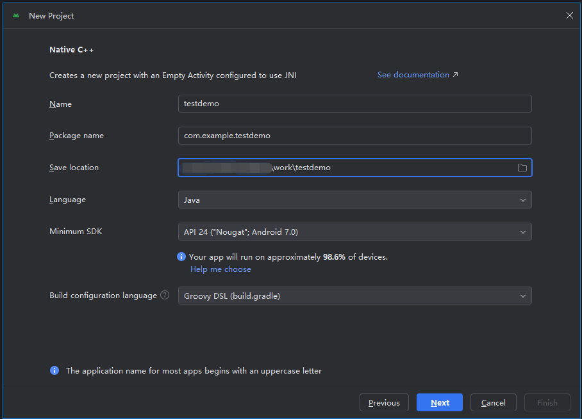Click the info icon beside the application name warning
Screen dimensions: 582x419
[54, 371]
